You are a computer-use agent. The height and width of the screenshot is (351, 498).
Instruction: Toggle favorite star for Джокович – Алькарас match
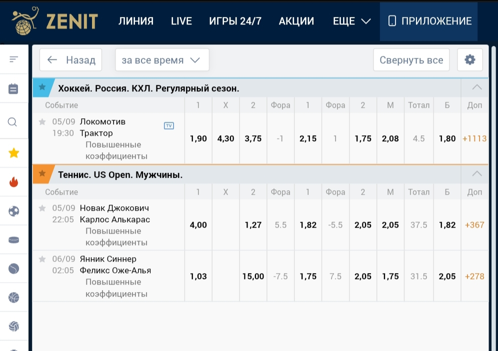tap(42, 208)
